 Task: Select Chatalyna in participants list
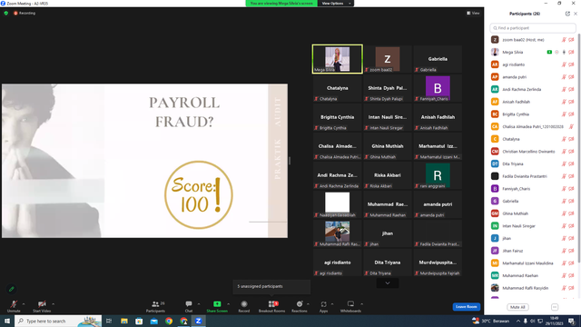point(533,139)
